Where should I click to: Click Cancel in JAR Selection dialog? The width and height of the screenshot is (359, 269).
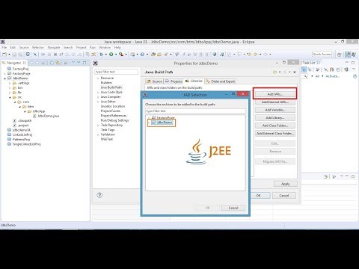pyautogui.click(x=233, y=208)
